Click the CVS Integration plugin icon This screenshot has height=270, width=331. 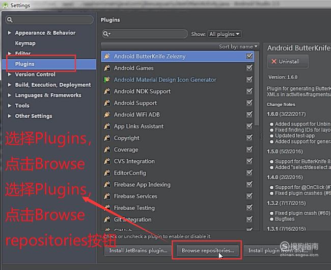tap(107, 161)
